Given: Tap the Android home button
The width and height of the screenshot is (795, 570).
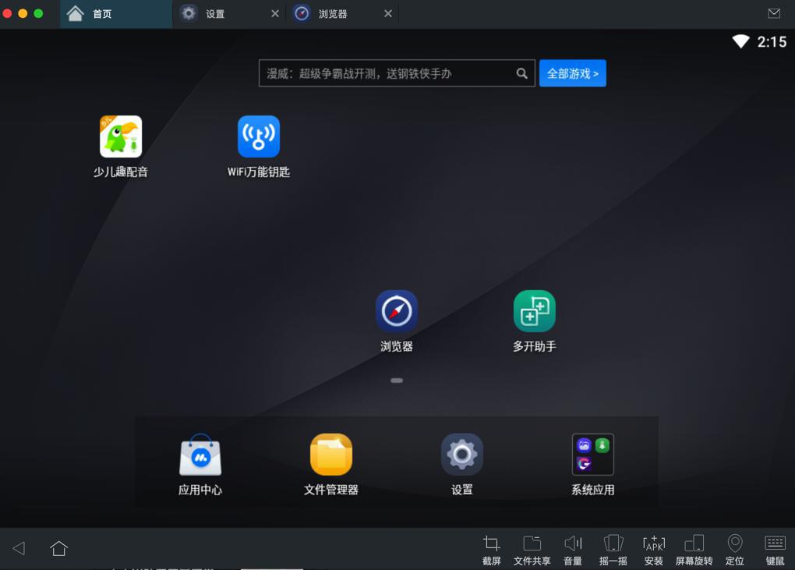Looking at the screenshot, I should click(x=58, y=548).
